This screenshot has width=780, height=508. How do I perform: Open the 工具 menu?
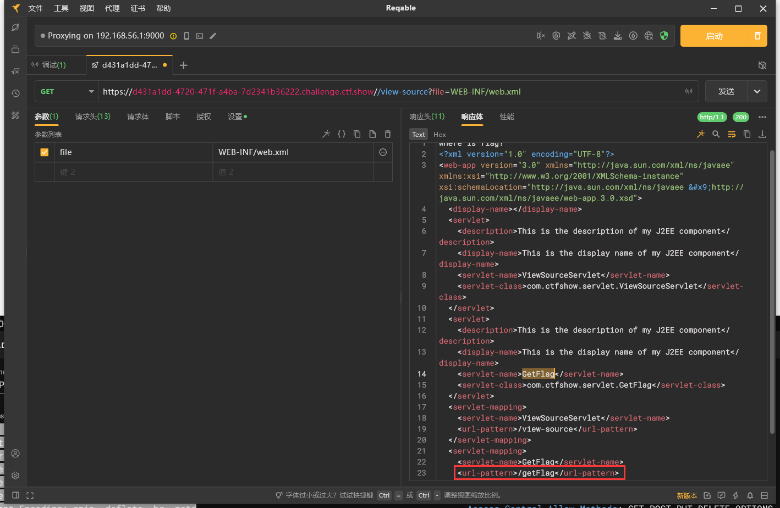tap(61, 8)
